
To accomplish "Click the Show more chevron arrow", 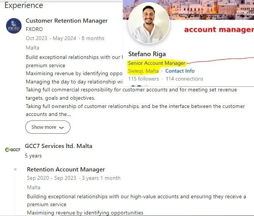I will (x=62, y=128).
